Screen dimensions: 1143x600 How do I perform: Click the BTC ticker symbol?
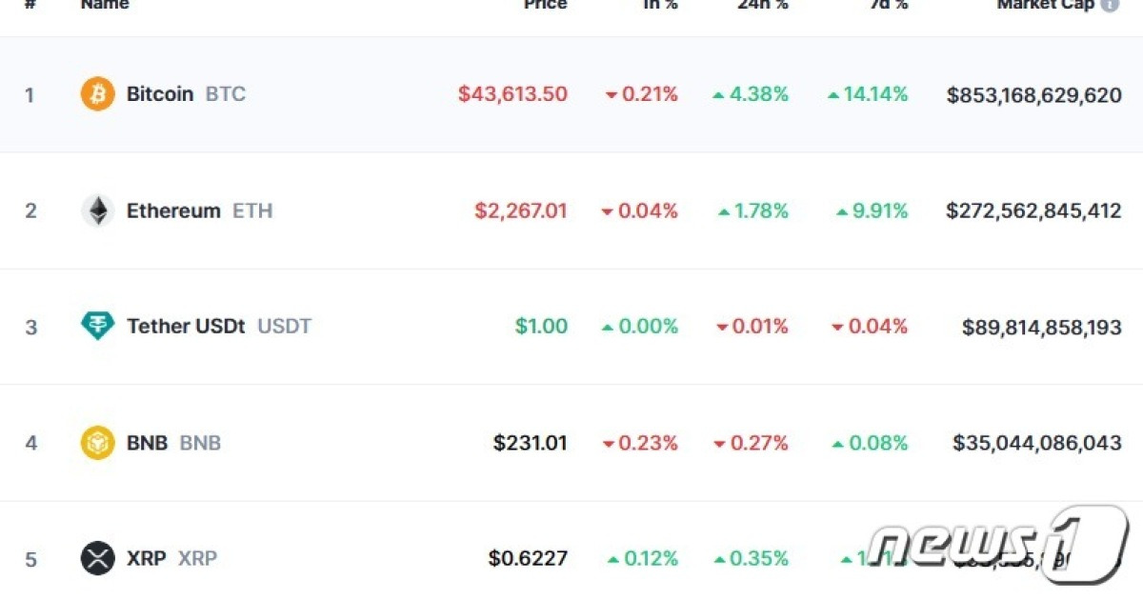(x=226, y=93)
